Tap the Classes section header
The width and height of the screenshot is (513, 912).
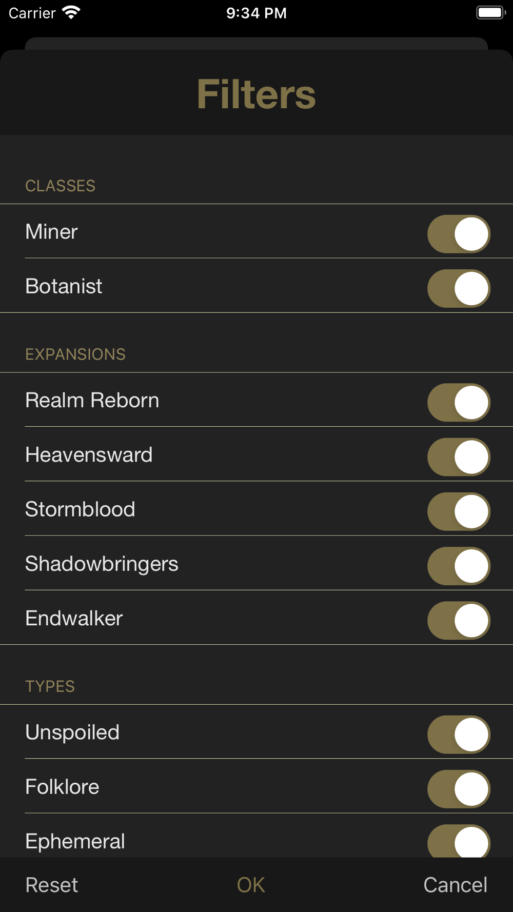point(60,186)
